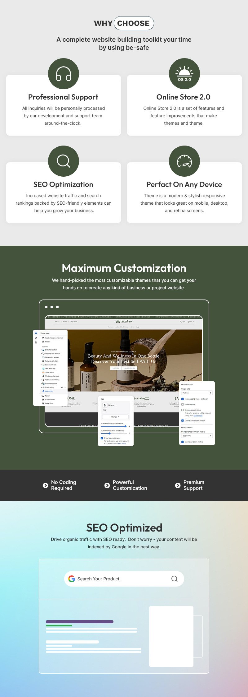
Task: Toggle Show second image on hover checkbox
Action: click(183, 399)
